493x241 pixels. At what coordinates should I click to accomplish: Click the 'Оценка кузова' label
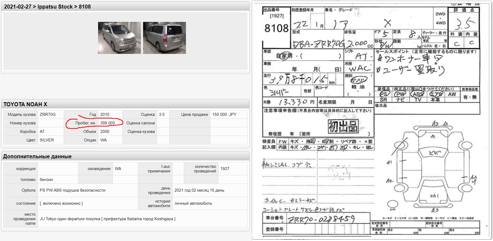click(141, 132)
